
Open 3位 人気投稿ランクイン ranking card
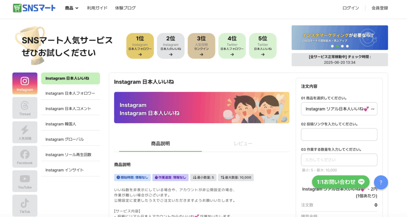[x=202, y=46]
